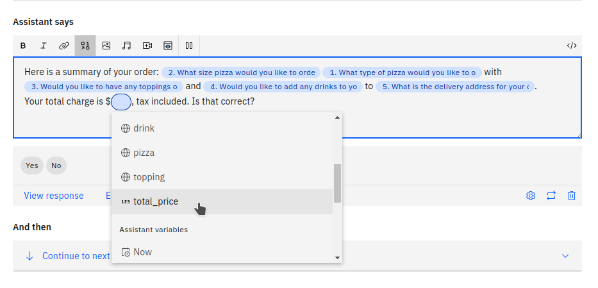Insert a hyperlink via the link icon
598x288 pixels.
pos(64,46)
